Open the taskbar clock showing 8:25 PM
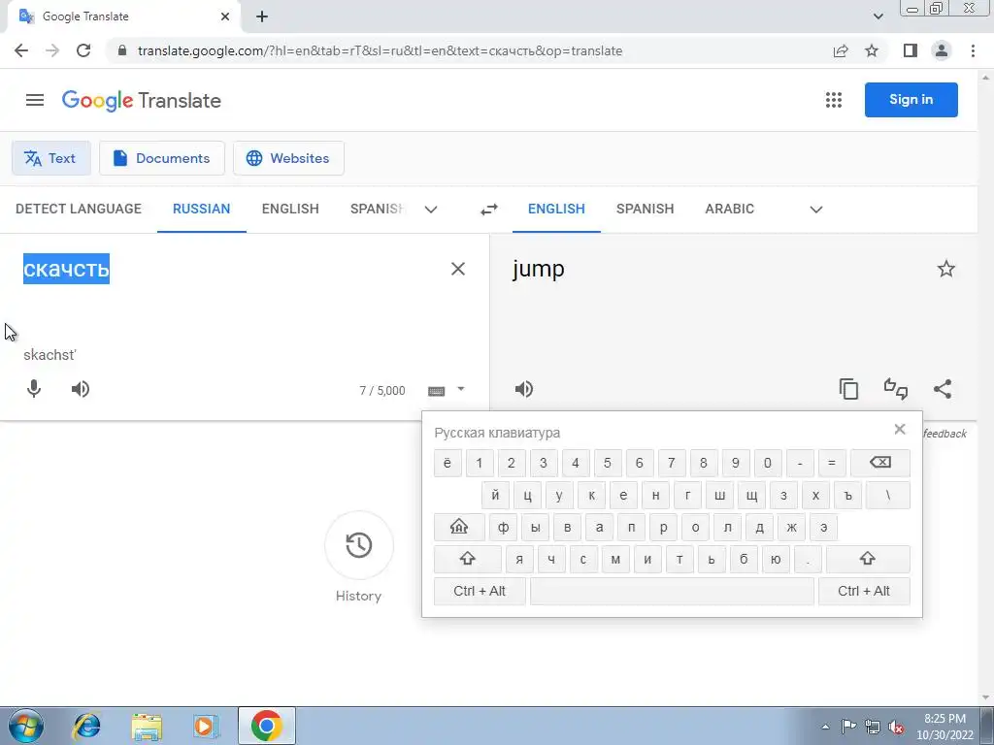The height and width of the screenshot is (745, 994). (x=944, y=727)
